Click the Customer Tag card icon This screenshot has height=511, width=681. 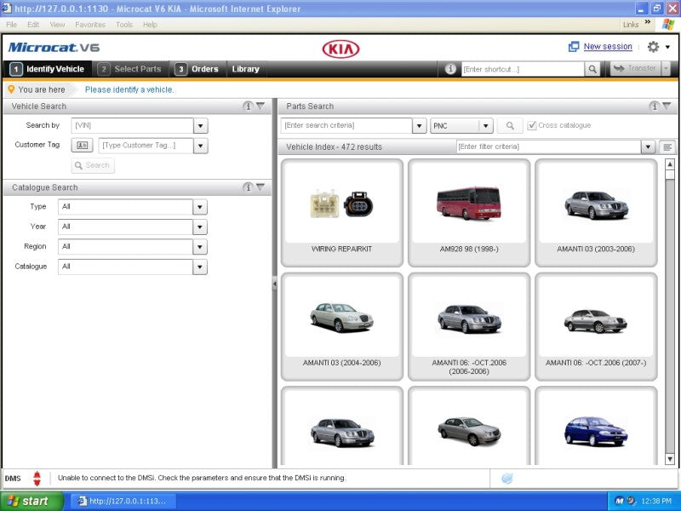(x=82, y=145)
